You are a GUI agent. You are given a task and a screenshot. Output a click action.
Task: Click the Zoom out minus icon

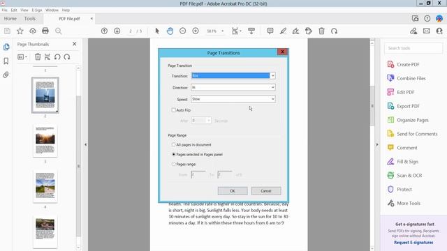click(183, 31)
